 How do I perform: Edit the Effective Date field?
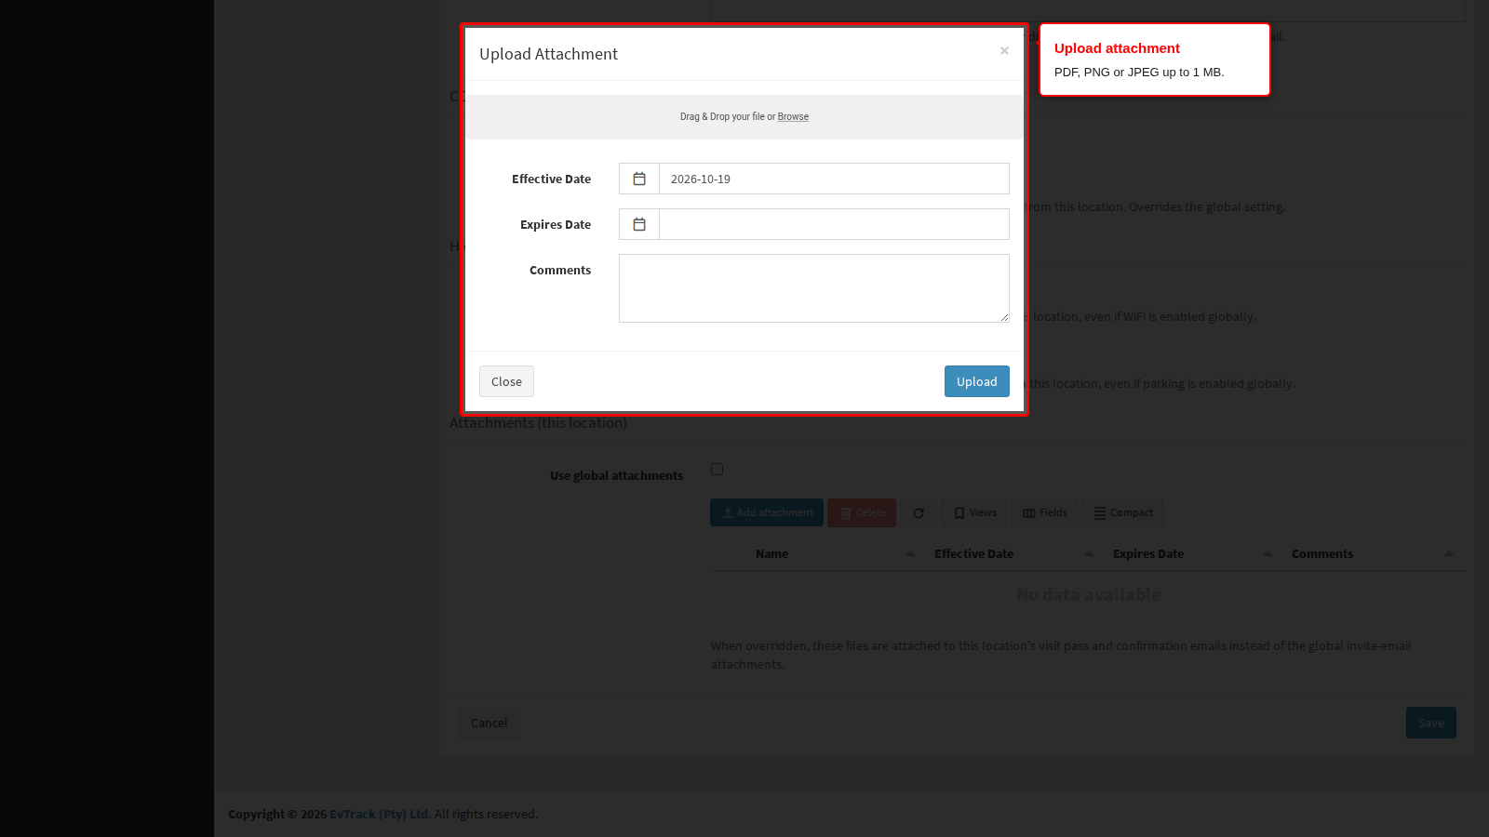click(834, 179)
